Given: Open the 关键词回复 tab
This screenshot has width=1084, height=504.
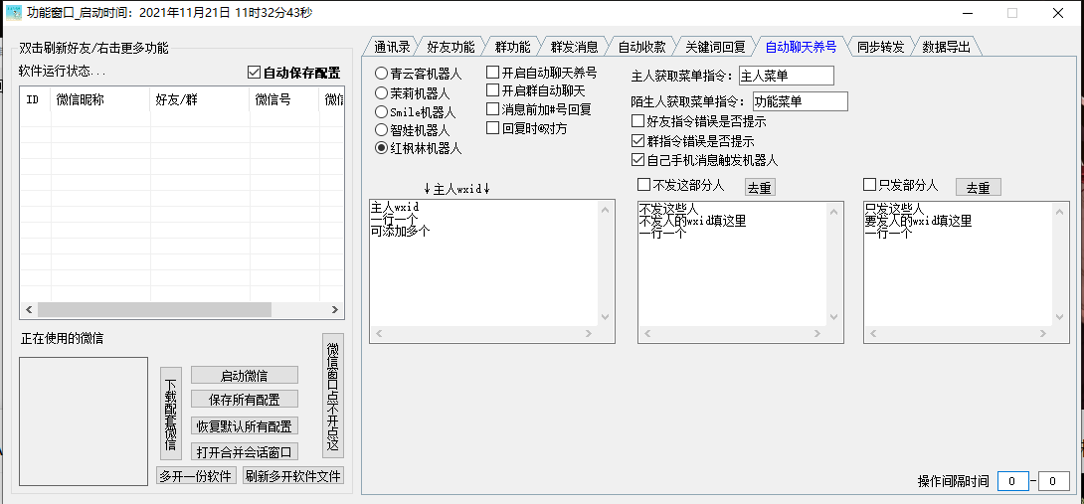Looking at the screenshot, I should 715,47.
